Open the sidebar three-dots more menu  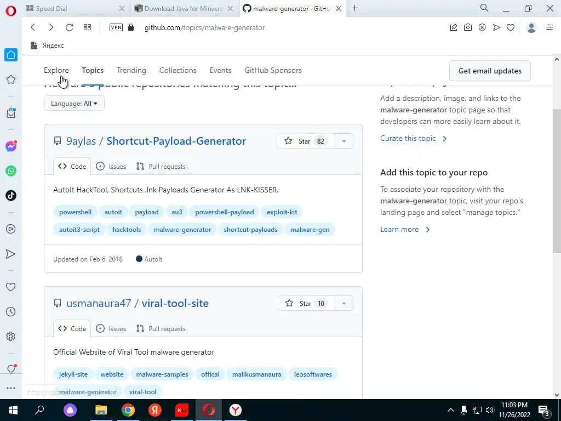tap(11, 388)
